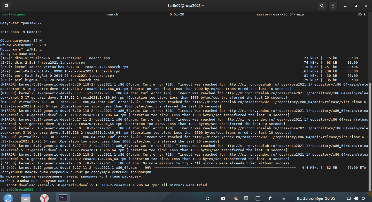Click the window title 'turik02@rosa2021:~'

186,5
